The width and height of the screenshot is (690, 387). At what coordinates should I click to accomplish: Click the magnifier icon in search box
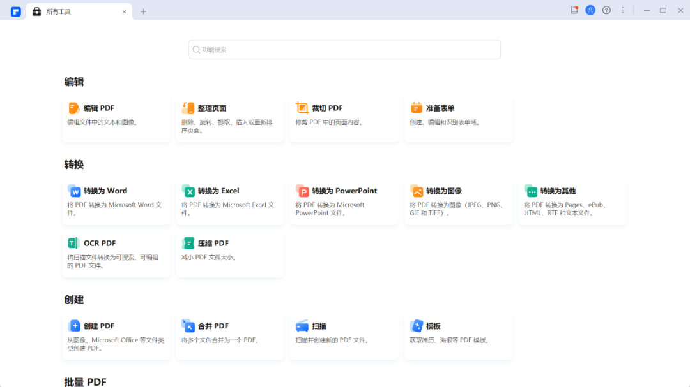(x=196, y=50)
